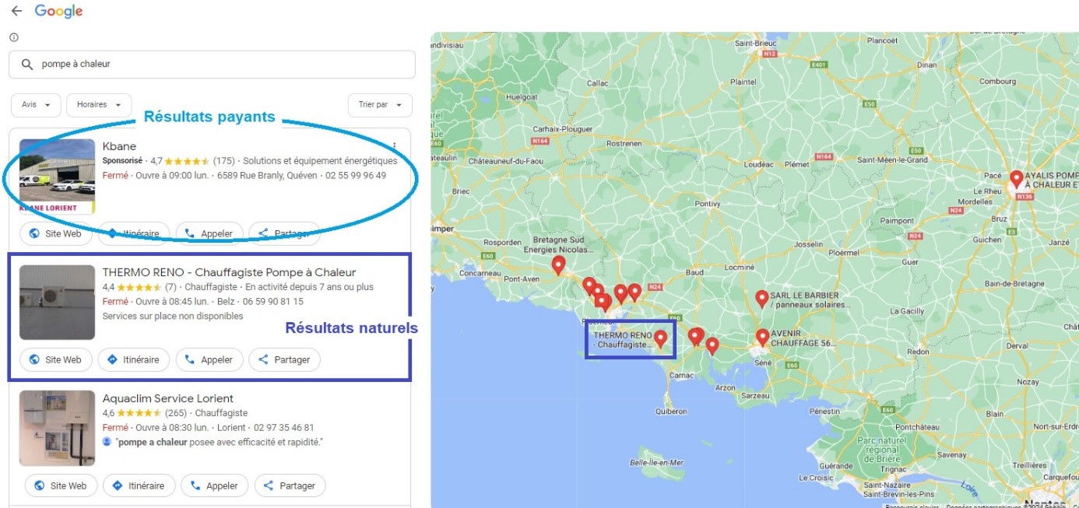Screen dimensions: 1079x508
Task: Focus the search field containing 'pompe à chaleur'
Action: pyautogui.click(x=212, y=65)
